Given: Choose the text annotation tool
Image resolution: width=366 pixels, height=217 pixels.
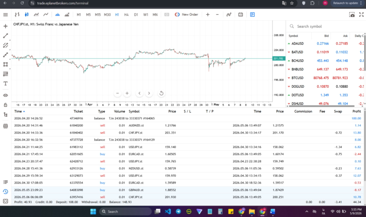Looking at the screenshot, I should click(x=5, y=83).
